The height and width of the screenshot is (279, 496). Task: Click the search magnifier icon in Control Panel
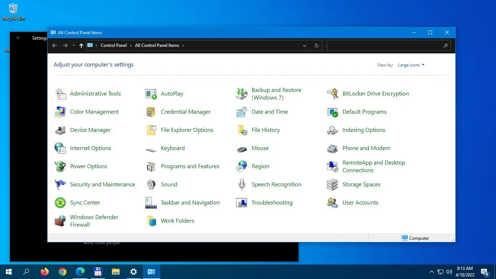[x=446, y=45]
